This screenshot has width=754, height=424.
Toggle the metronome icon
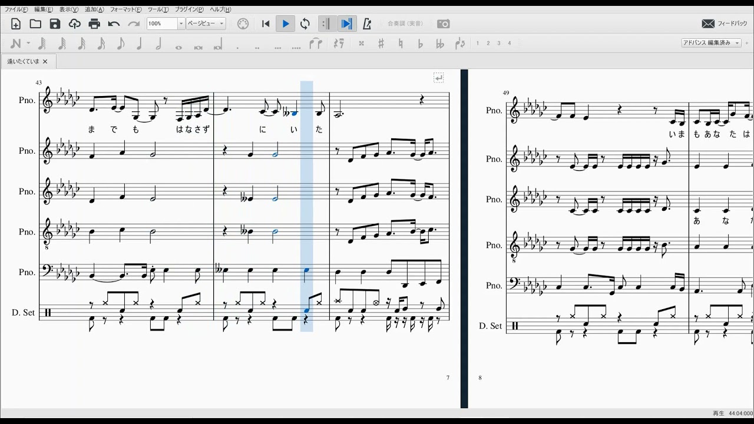coord(367,24)
